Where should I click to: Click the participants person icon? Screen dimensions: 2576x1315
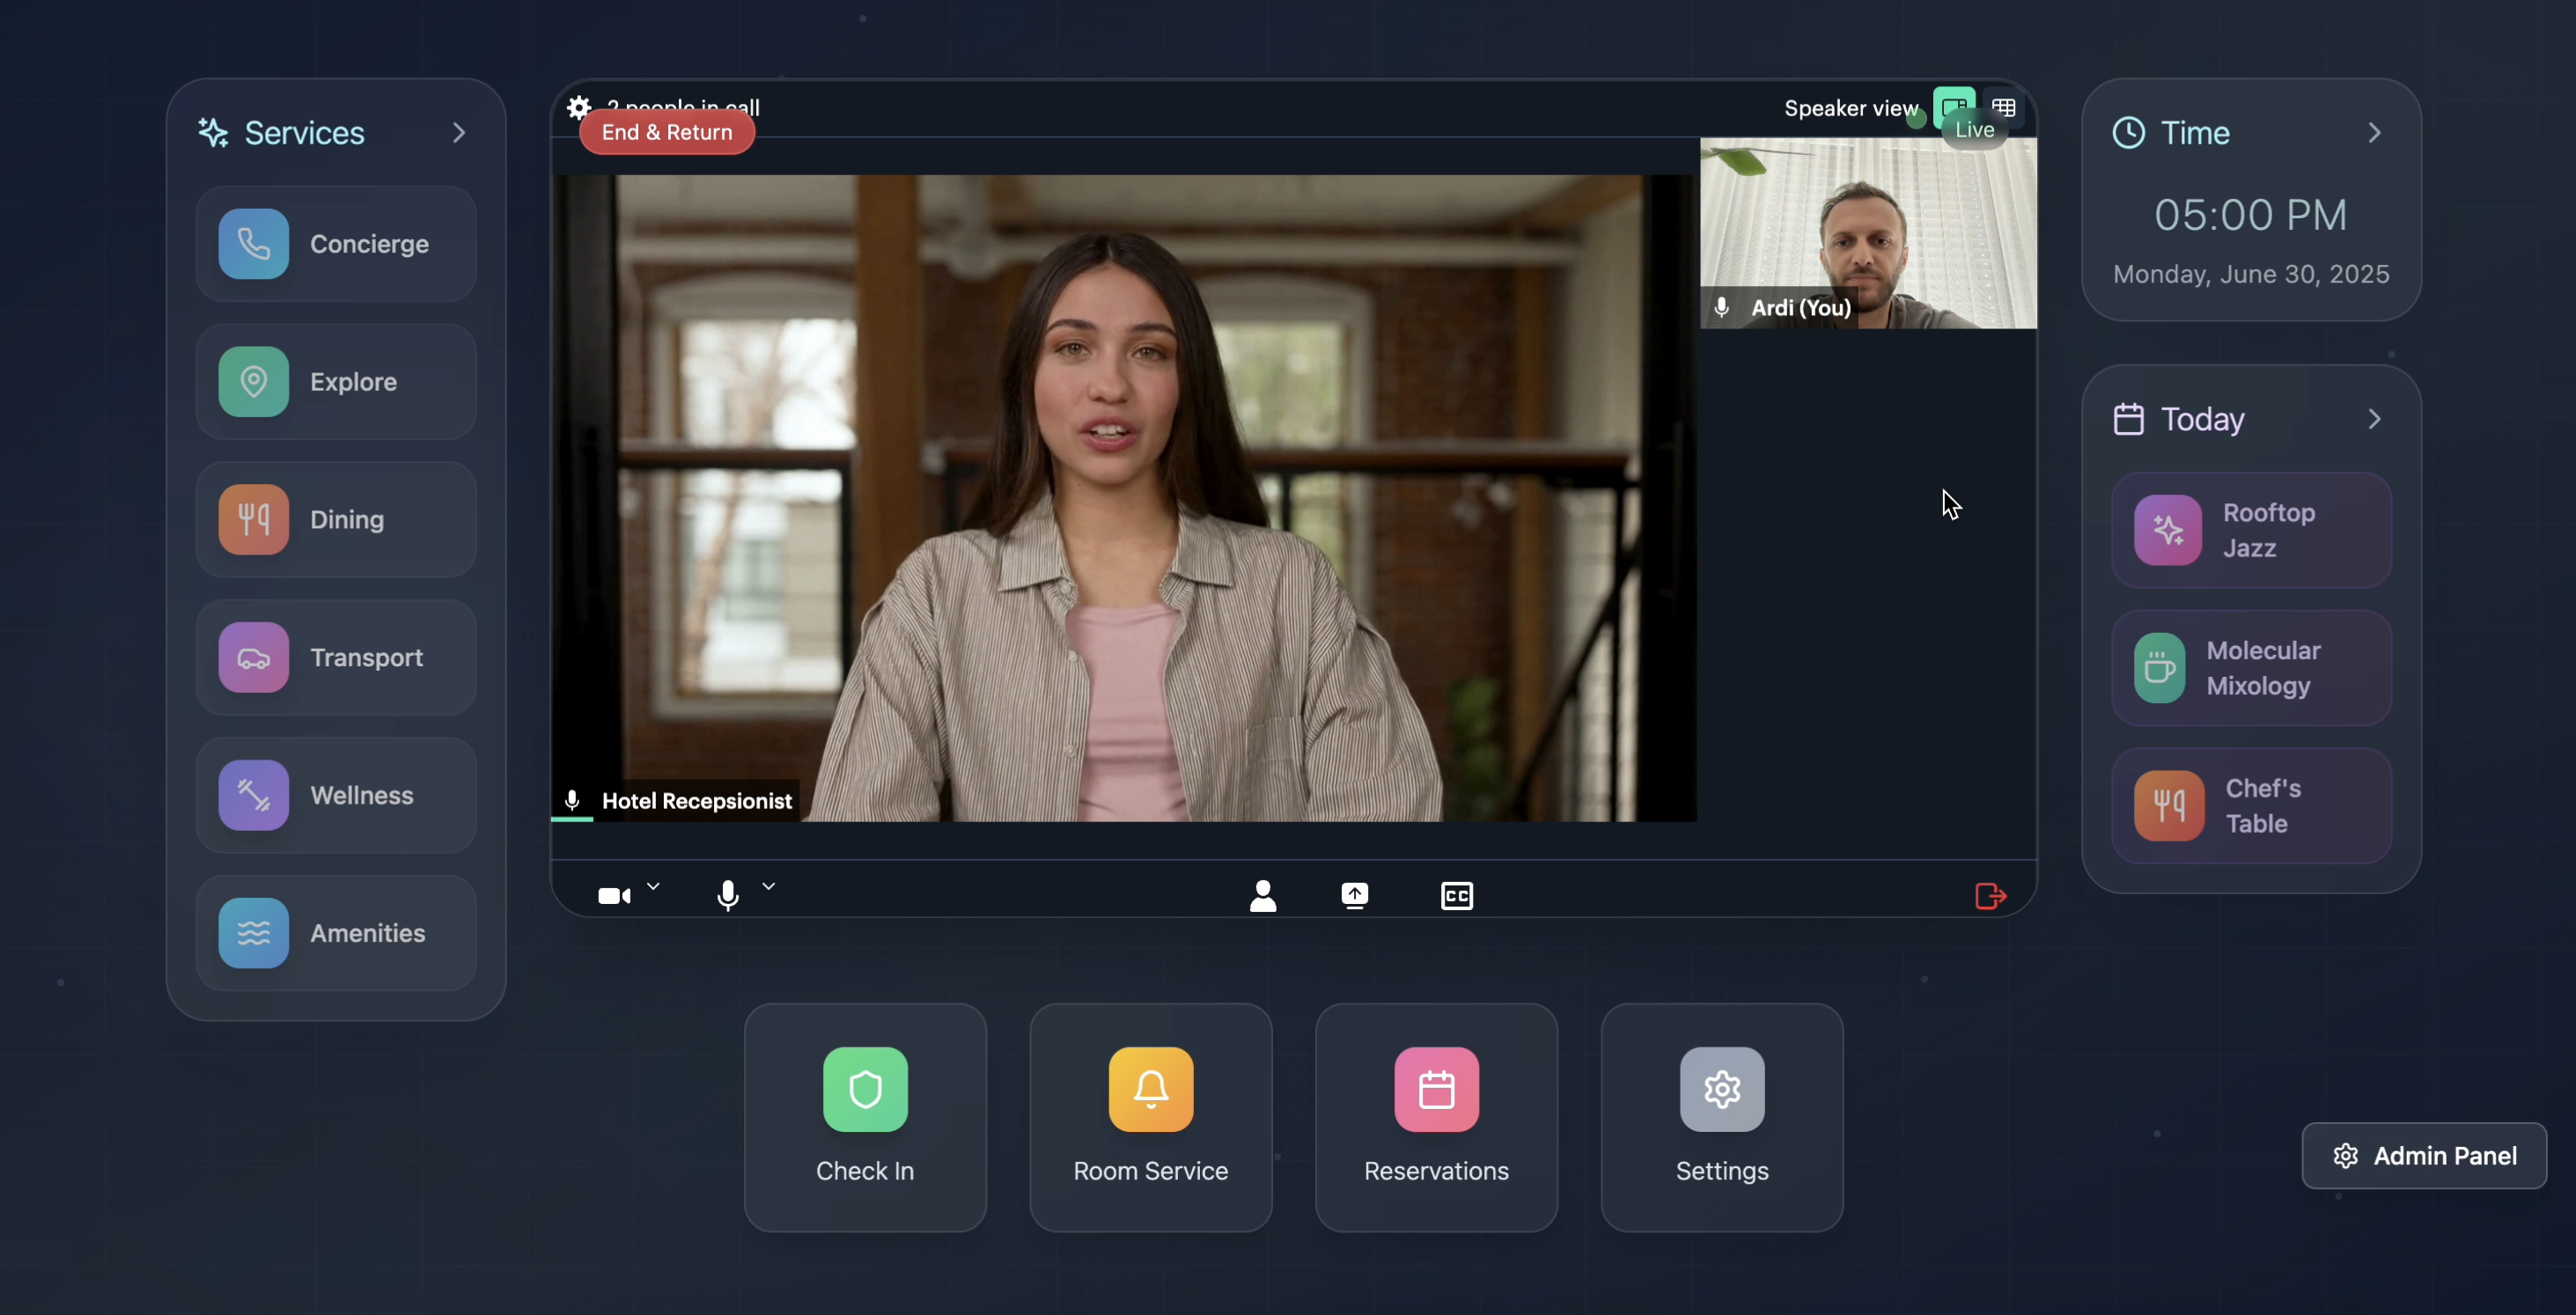point(1263,895)
